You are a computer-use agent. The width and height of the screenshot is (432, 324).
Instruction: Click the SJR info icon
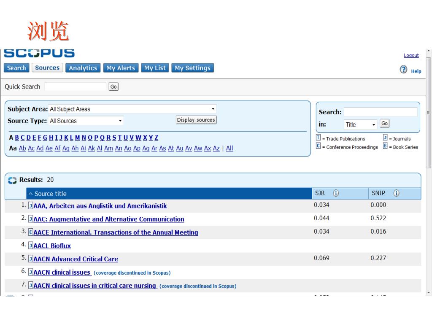point(336,193)
